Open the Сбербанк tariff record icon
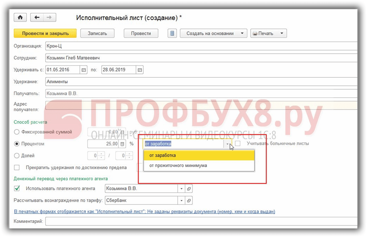The image size is (367, 237). click(189, 200)
